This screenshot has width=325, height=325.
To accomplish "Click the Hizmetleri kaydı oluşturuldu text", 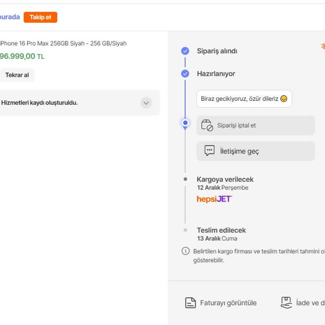I will pos(39,102).
